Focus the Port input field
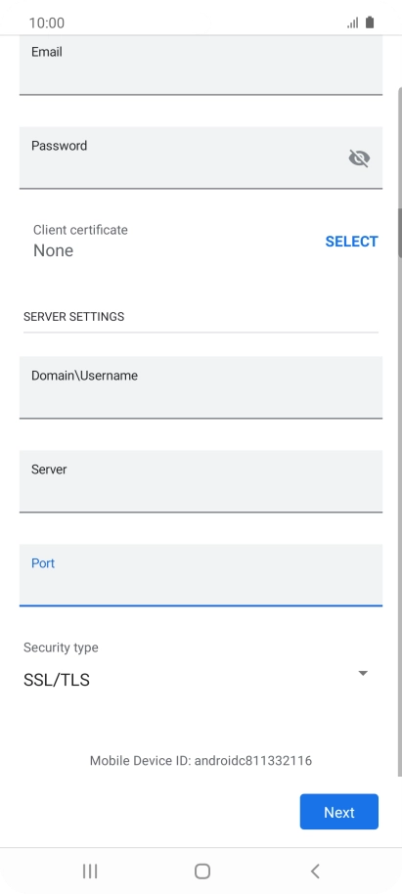The width and height of the screenshot is (402, 894). [x=201, y=575]
